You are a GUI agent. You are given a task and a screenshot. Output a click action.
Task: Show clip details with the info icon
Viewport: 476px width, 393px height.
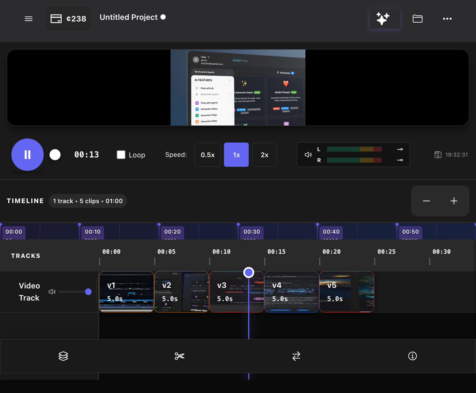(412, 356)
